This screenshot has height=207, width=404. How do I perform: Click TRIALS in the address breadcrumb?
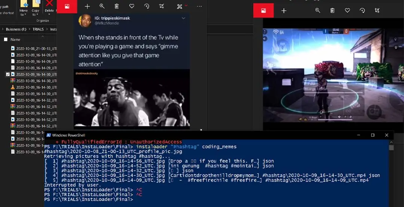click(38, 29)
